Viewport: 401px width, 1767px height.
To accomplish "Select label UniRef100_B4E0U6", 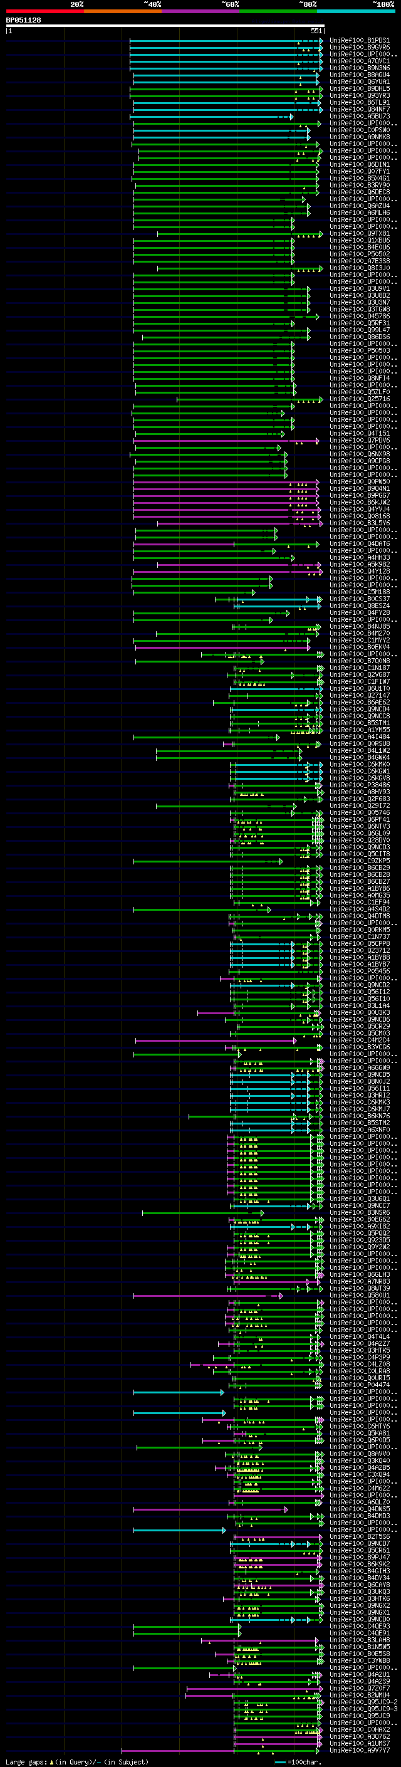I will (360, 247).
